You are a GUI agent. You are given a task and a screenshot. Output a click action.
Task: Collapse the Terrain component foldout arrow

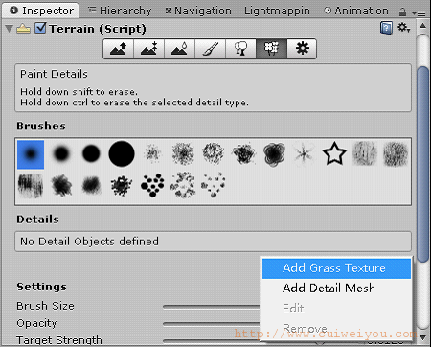(10, 29)
